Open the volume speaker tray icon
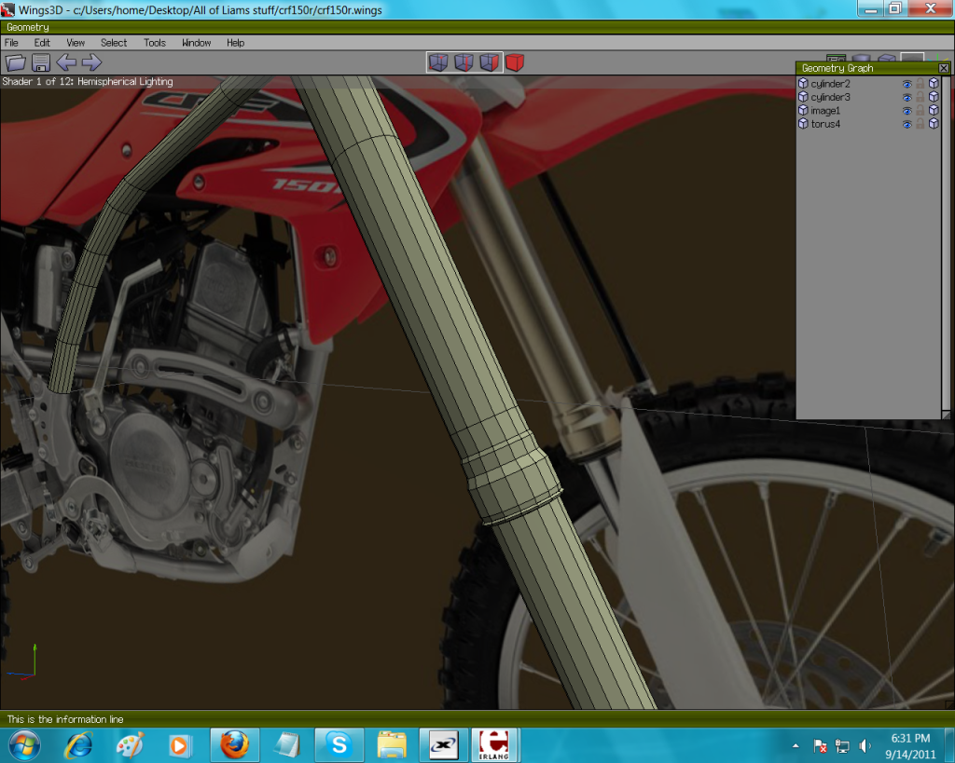 pos(865,745)
